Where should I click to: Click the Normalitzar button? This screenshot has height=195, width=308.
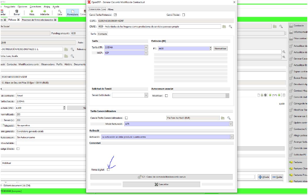coord(221,48)
